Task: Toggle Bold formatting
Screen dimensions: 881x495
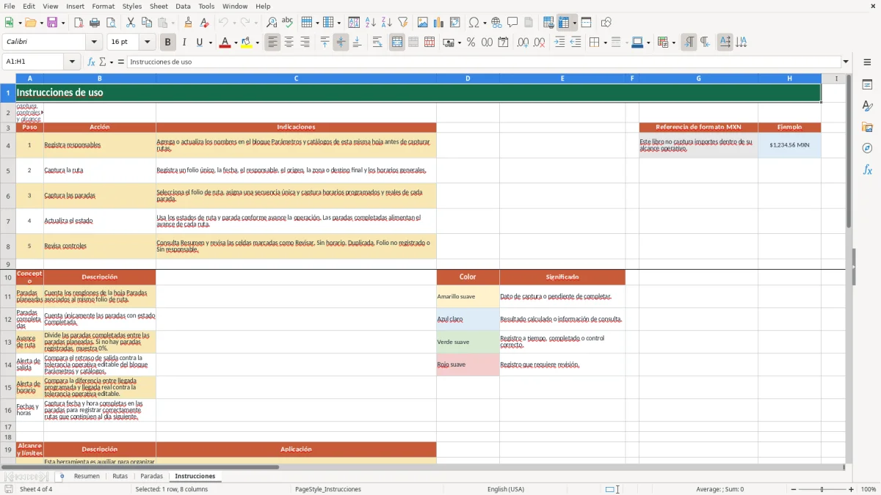Action: 168,43
